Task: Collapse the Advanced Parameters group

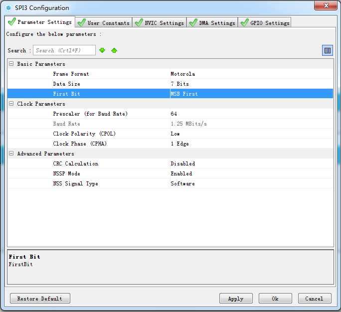Action: [x=11, y=154]
